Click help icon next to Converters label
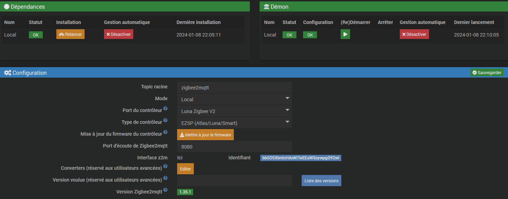The width and height of the screenshot is (508, 199). [x=166, y=167]
